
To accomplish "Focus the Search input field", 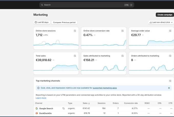I will (x=87, y=5).
